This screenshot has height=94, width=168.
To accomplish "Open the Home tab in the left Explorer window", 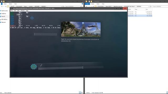I will tap(5, 4).
